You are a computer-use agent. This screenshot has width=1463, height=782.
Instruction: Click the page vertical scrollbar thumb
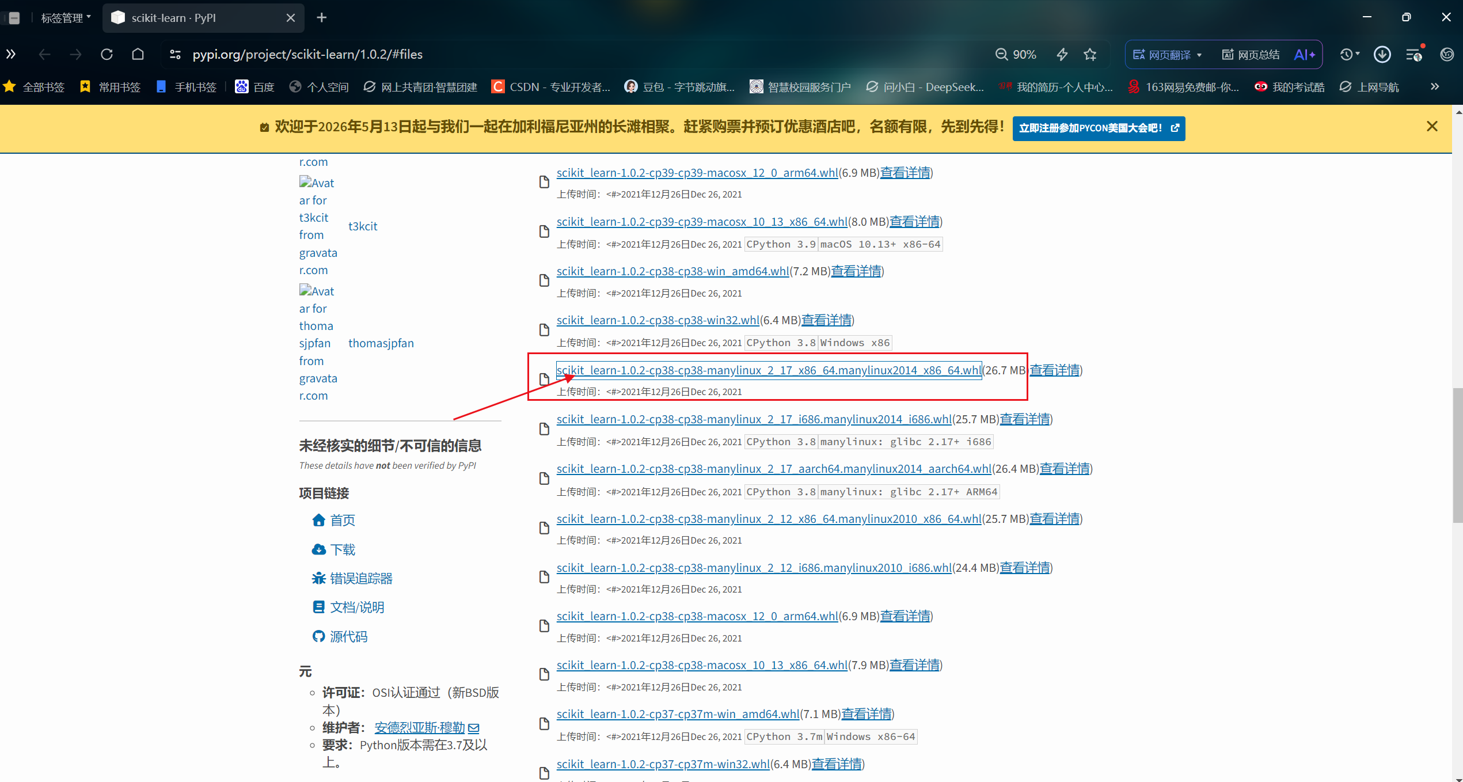1457,455
